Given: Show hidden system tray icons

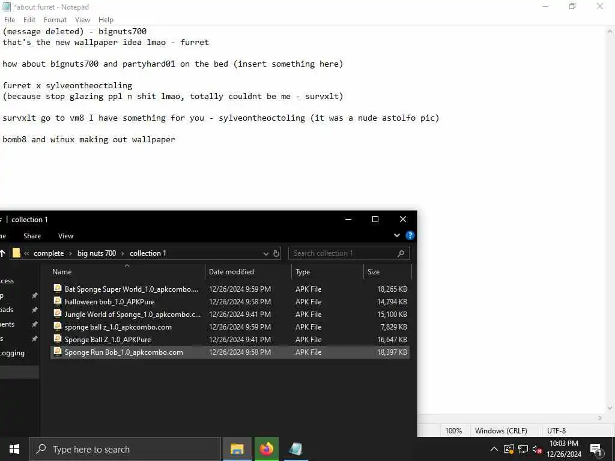Looking at the screenshot, I should click(494, 449).
